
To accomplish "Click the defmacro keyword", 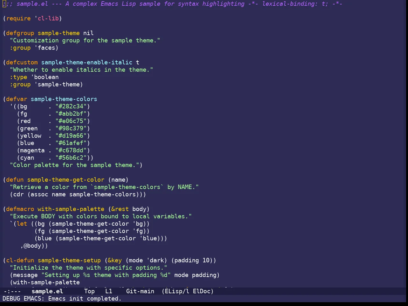I will point(20,209).
